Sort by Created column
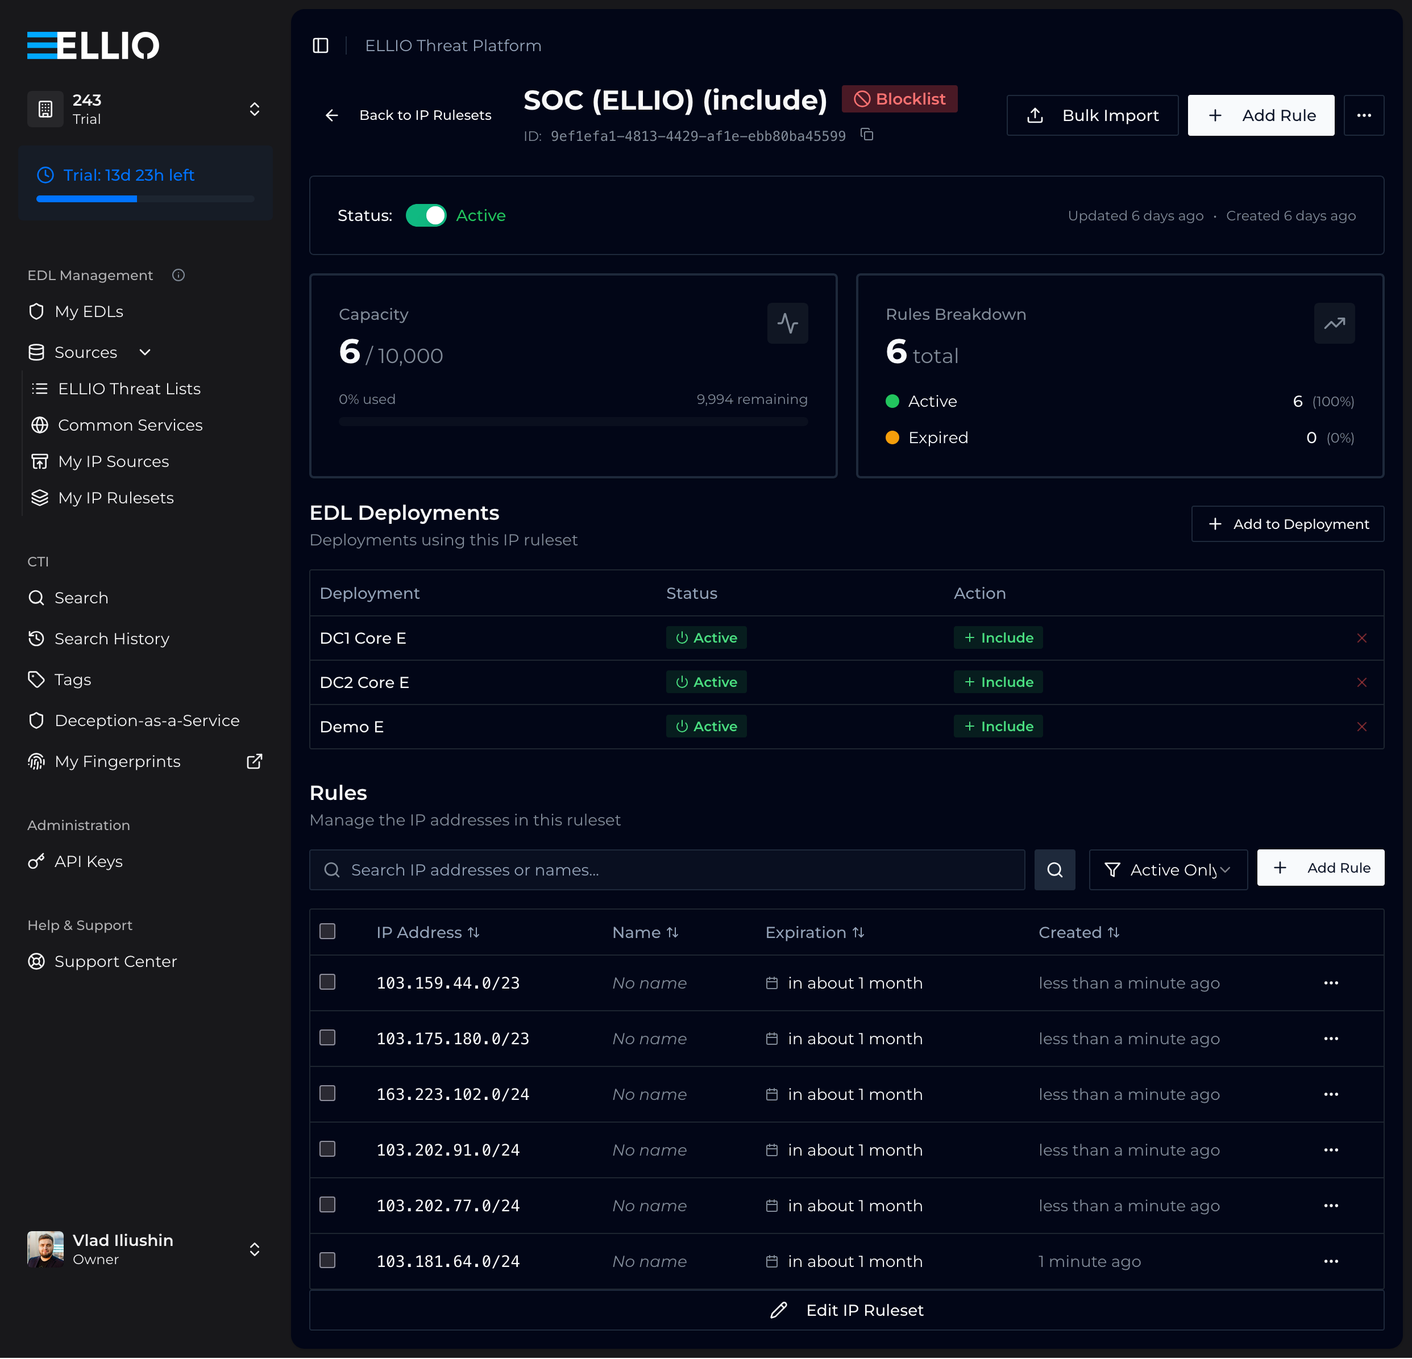 tap(1078, 933)
